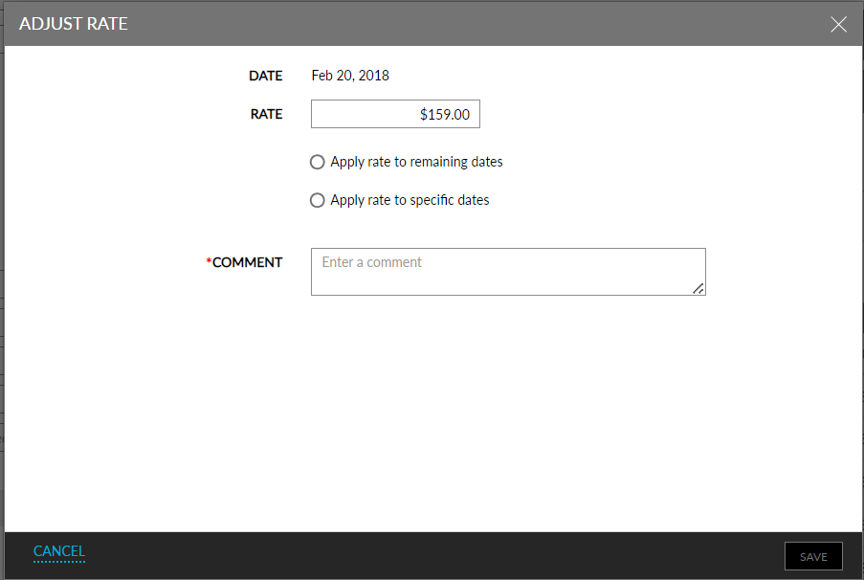Screen dimensions: 864x580
Task: Click the DATE field label
Action: (x=266, y=76)
